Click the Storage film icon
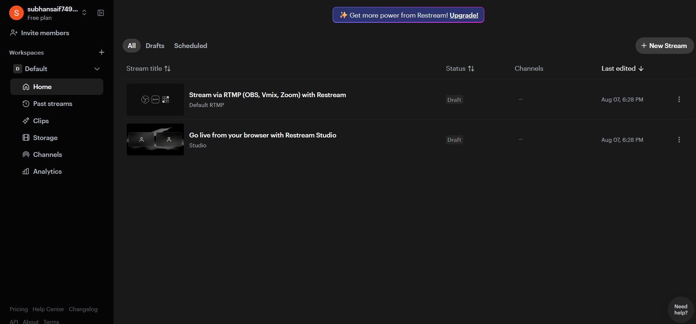This screenshot has height=324, width=696. point(26,138)
